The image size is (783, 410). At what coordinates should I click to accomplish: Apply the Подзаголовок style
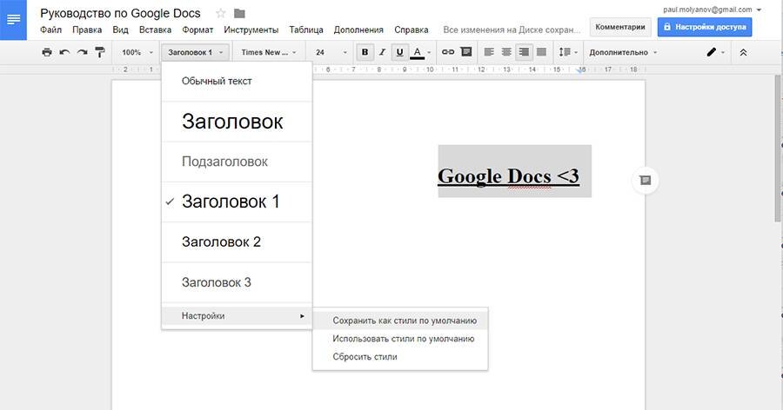click(238, 162)
